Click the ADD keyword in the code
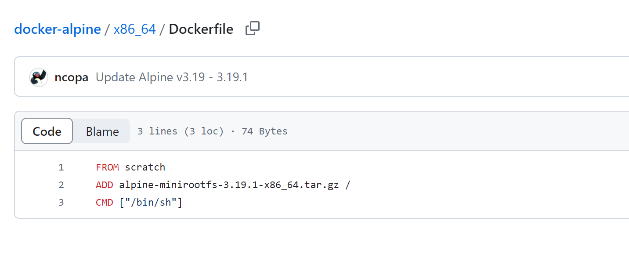 [x=105, y=185]
